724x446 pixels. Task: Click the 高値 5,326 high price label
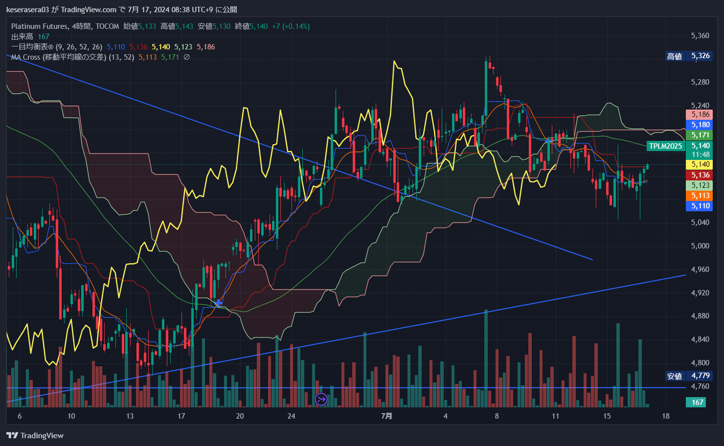coord(688,57)
